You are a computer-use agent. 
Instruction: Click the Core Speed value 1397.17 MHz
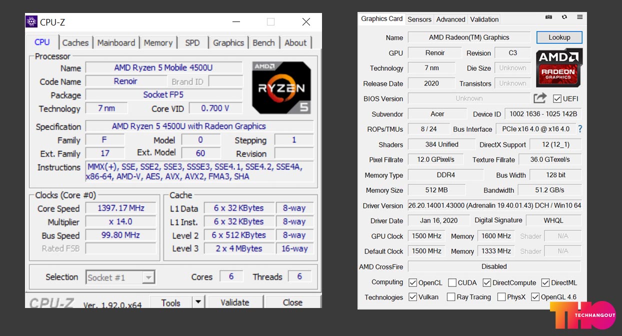pyautogui.click(x=121, y=208)
